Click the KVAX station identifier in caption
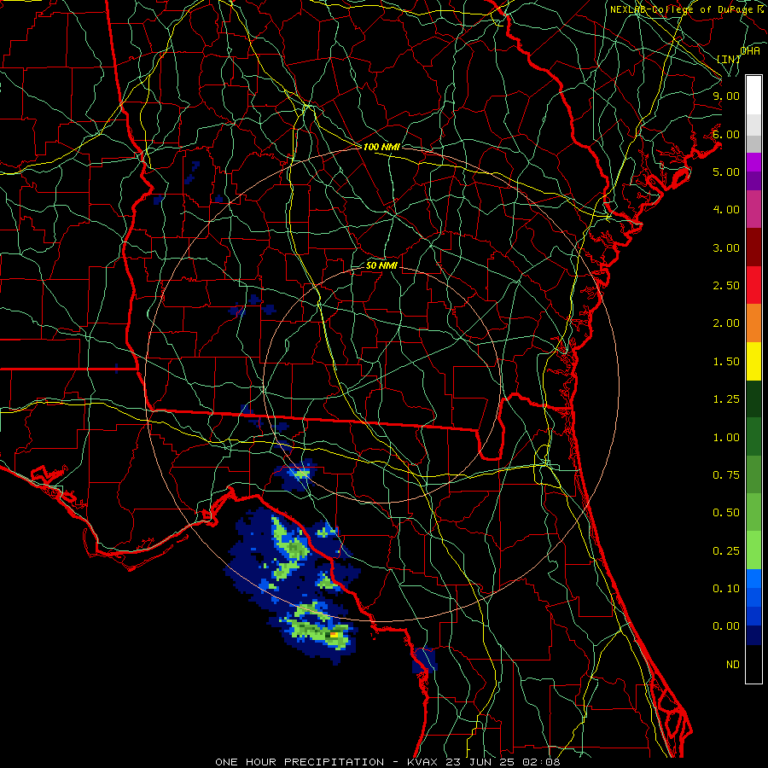This screenshot has width=768, height=768. pyautogui.click(x=424, y=762)
